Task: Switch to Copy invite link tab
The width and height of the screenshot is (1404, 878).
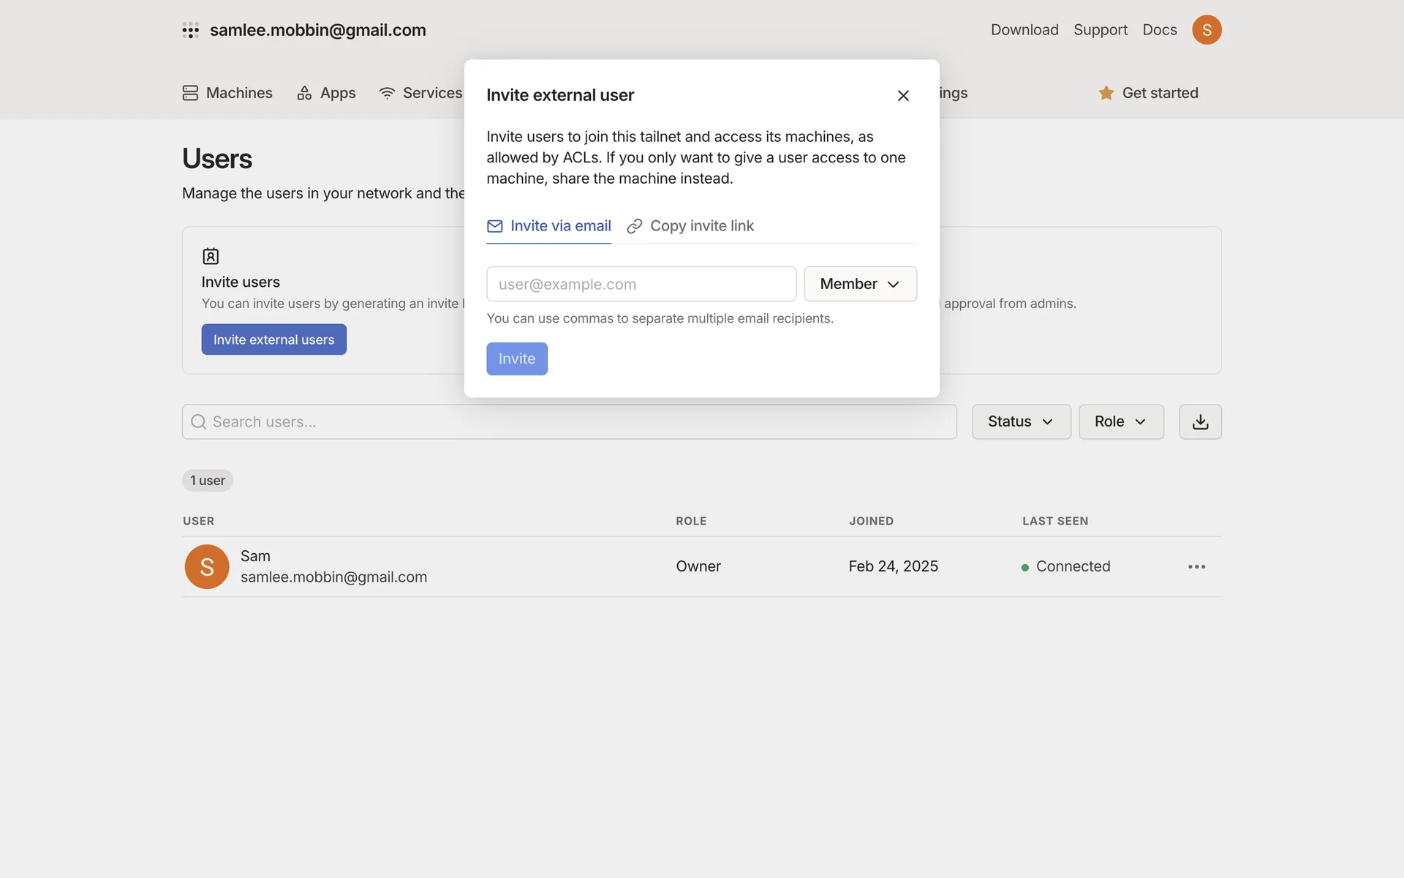Action: (690, 226)
